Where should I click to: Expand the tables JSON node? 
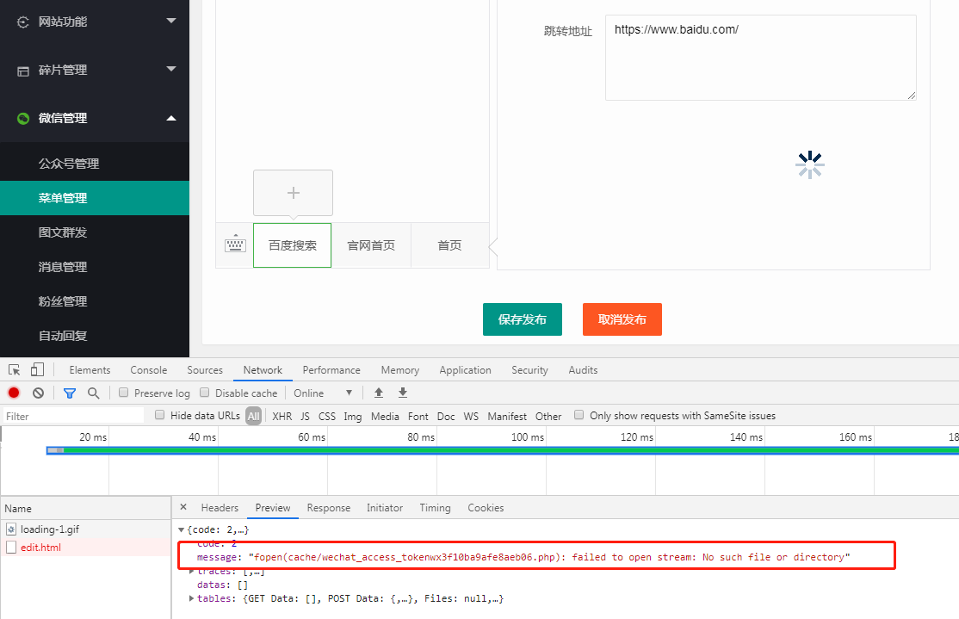pos(191,598)
